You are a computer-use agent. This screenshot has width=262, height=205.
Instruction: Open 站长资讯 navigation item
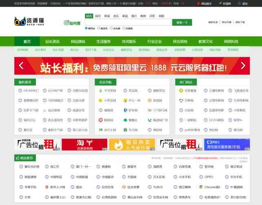[53, 42]
